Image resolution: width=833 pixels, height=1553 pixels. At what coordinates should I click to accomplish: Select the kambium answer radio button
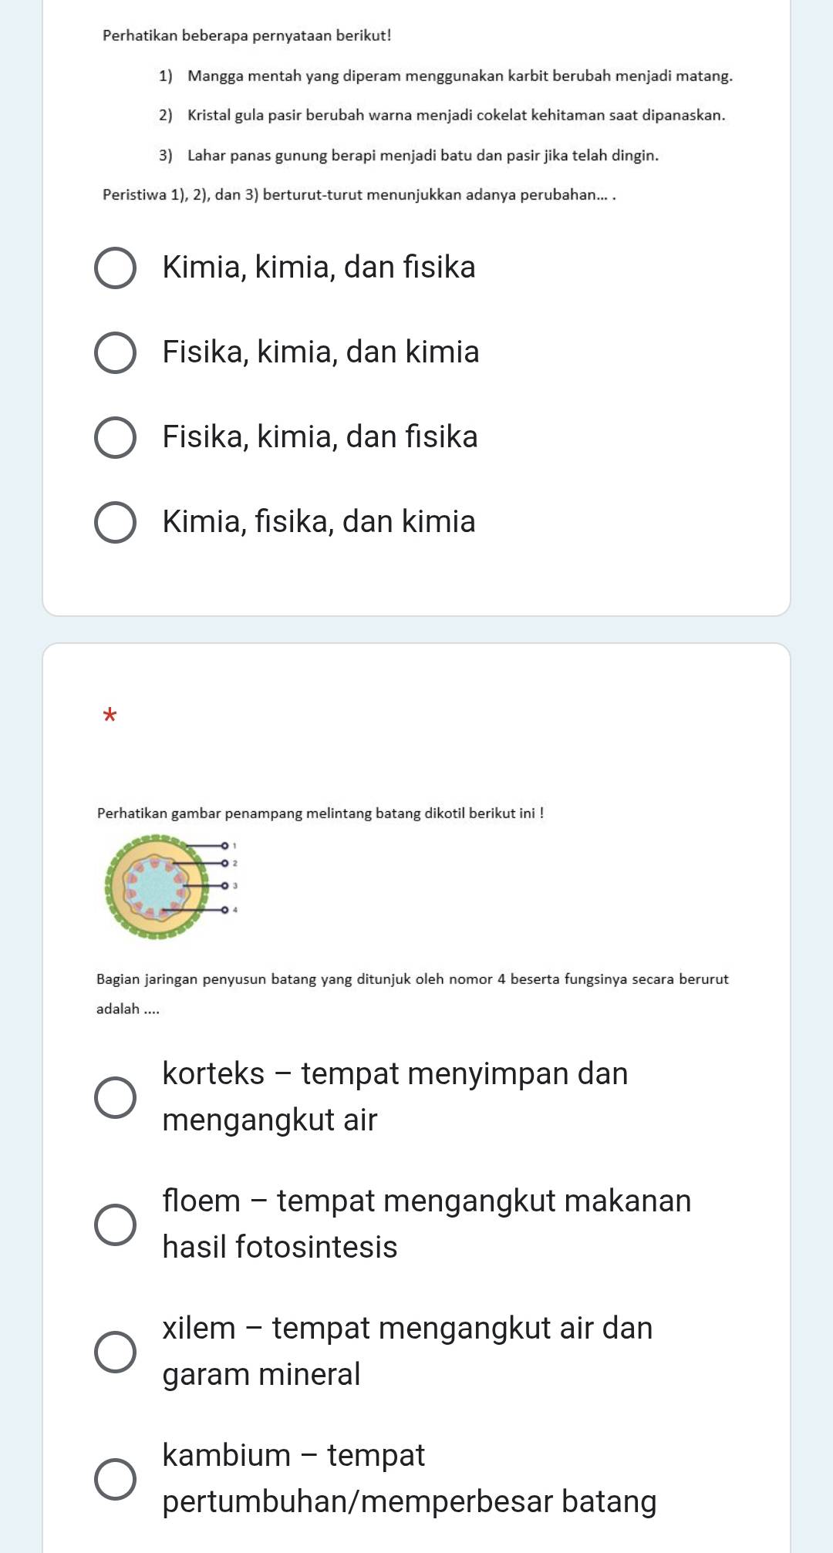pos(115,1479)
